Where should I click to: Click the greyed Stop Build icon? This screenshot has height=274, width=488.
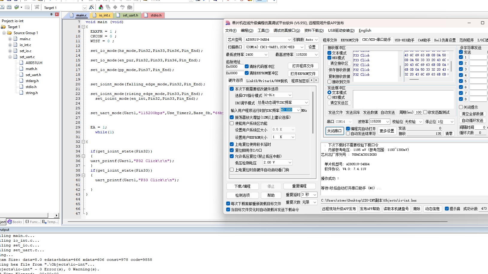27,7
